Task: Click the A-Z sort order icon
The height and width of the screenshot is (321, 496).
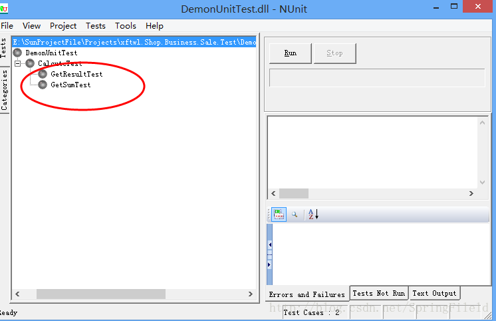Action: (x=313, y=214)
